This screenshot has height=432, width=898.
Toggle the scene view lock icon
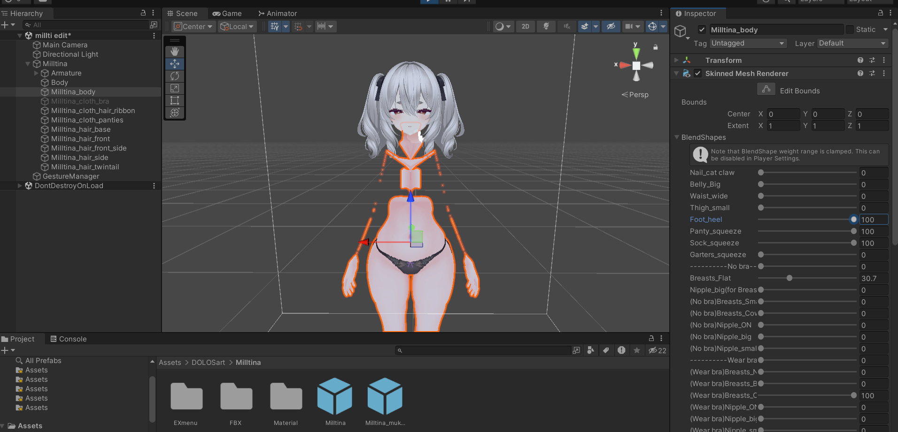(656, 47)
